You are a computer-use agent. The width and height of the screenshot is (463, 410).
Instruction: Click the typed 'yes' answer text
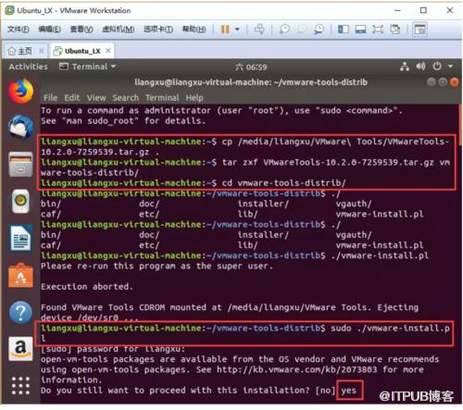(348, 391)
